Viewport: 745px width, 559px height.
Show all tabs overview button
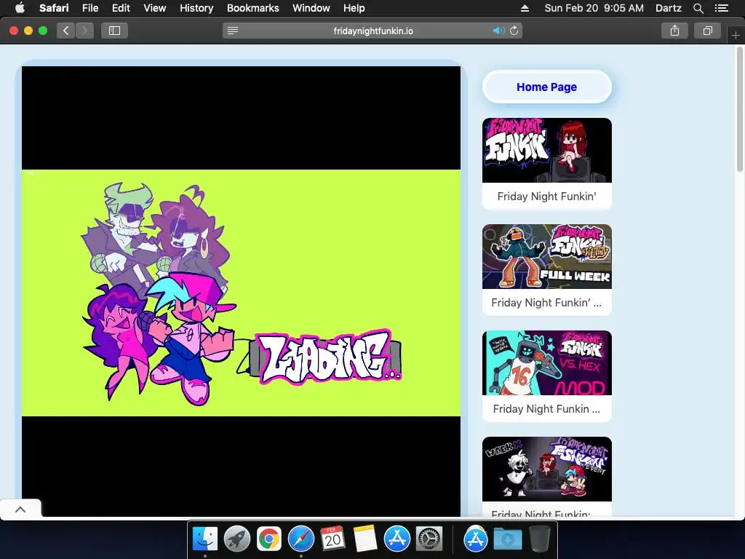point(707,31)
